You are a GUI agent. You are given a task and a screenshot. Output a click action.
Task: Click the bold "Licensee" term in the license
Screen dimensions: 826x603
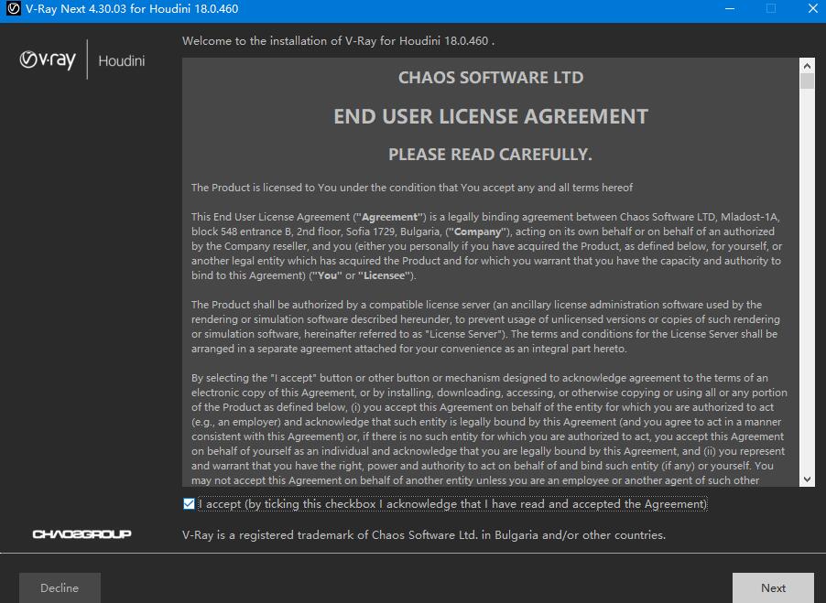click(x=385, y=275)
